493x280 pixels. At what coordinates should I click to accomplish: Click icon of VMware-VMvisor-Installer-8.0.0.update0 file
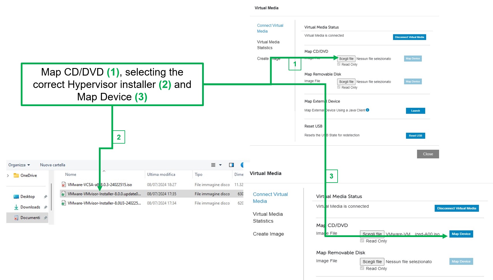pyautogui.click(x=64, y=194)
